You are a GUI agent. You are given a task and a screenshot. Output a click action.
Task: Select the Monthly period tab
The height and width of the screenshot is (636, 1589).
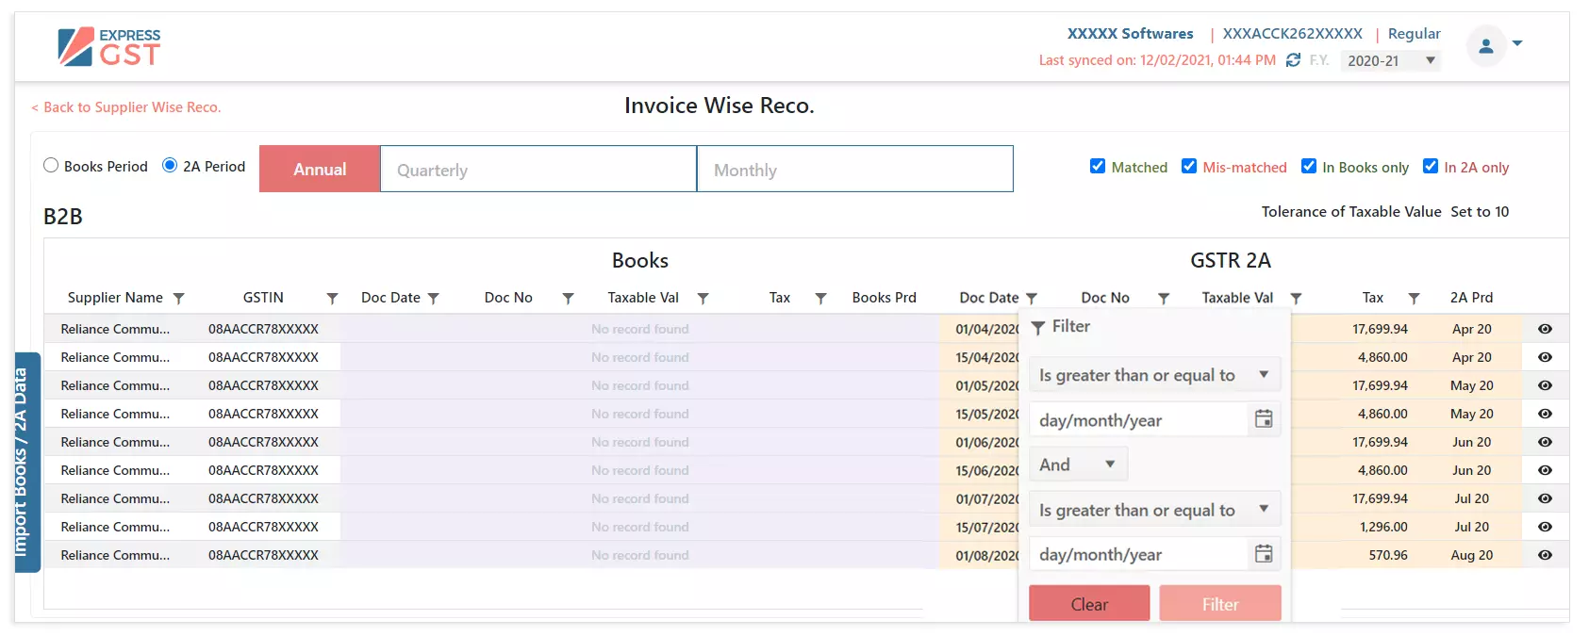(x=854, y=170)
